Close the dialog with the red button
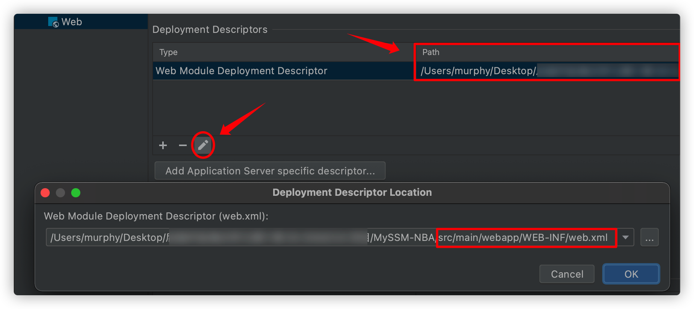This screenshot has height=309, width=694. [45, 193]
